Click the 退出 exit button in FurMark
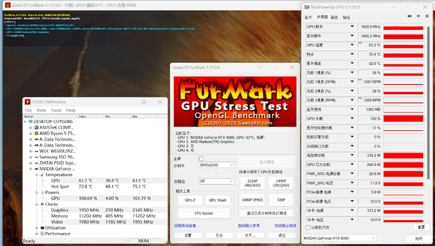The height and width of the screenshot is (246, 435). coord(282,235)
